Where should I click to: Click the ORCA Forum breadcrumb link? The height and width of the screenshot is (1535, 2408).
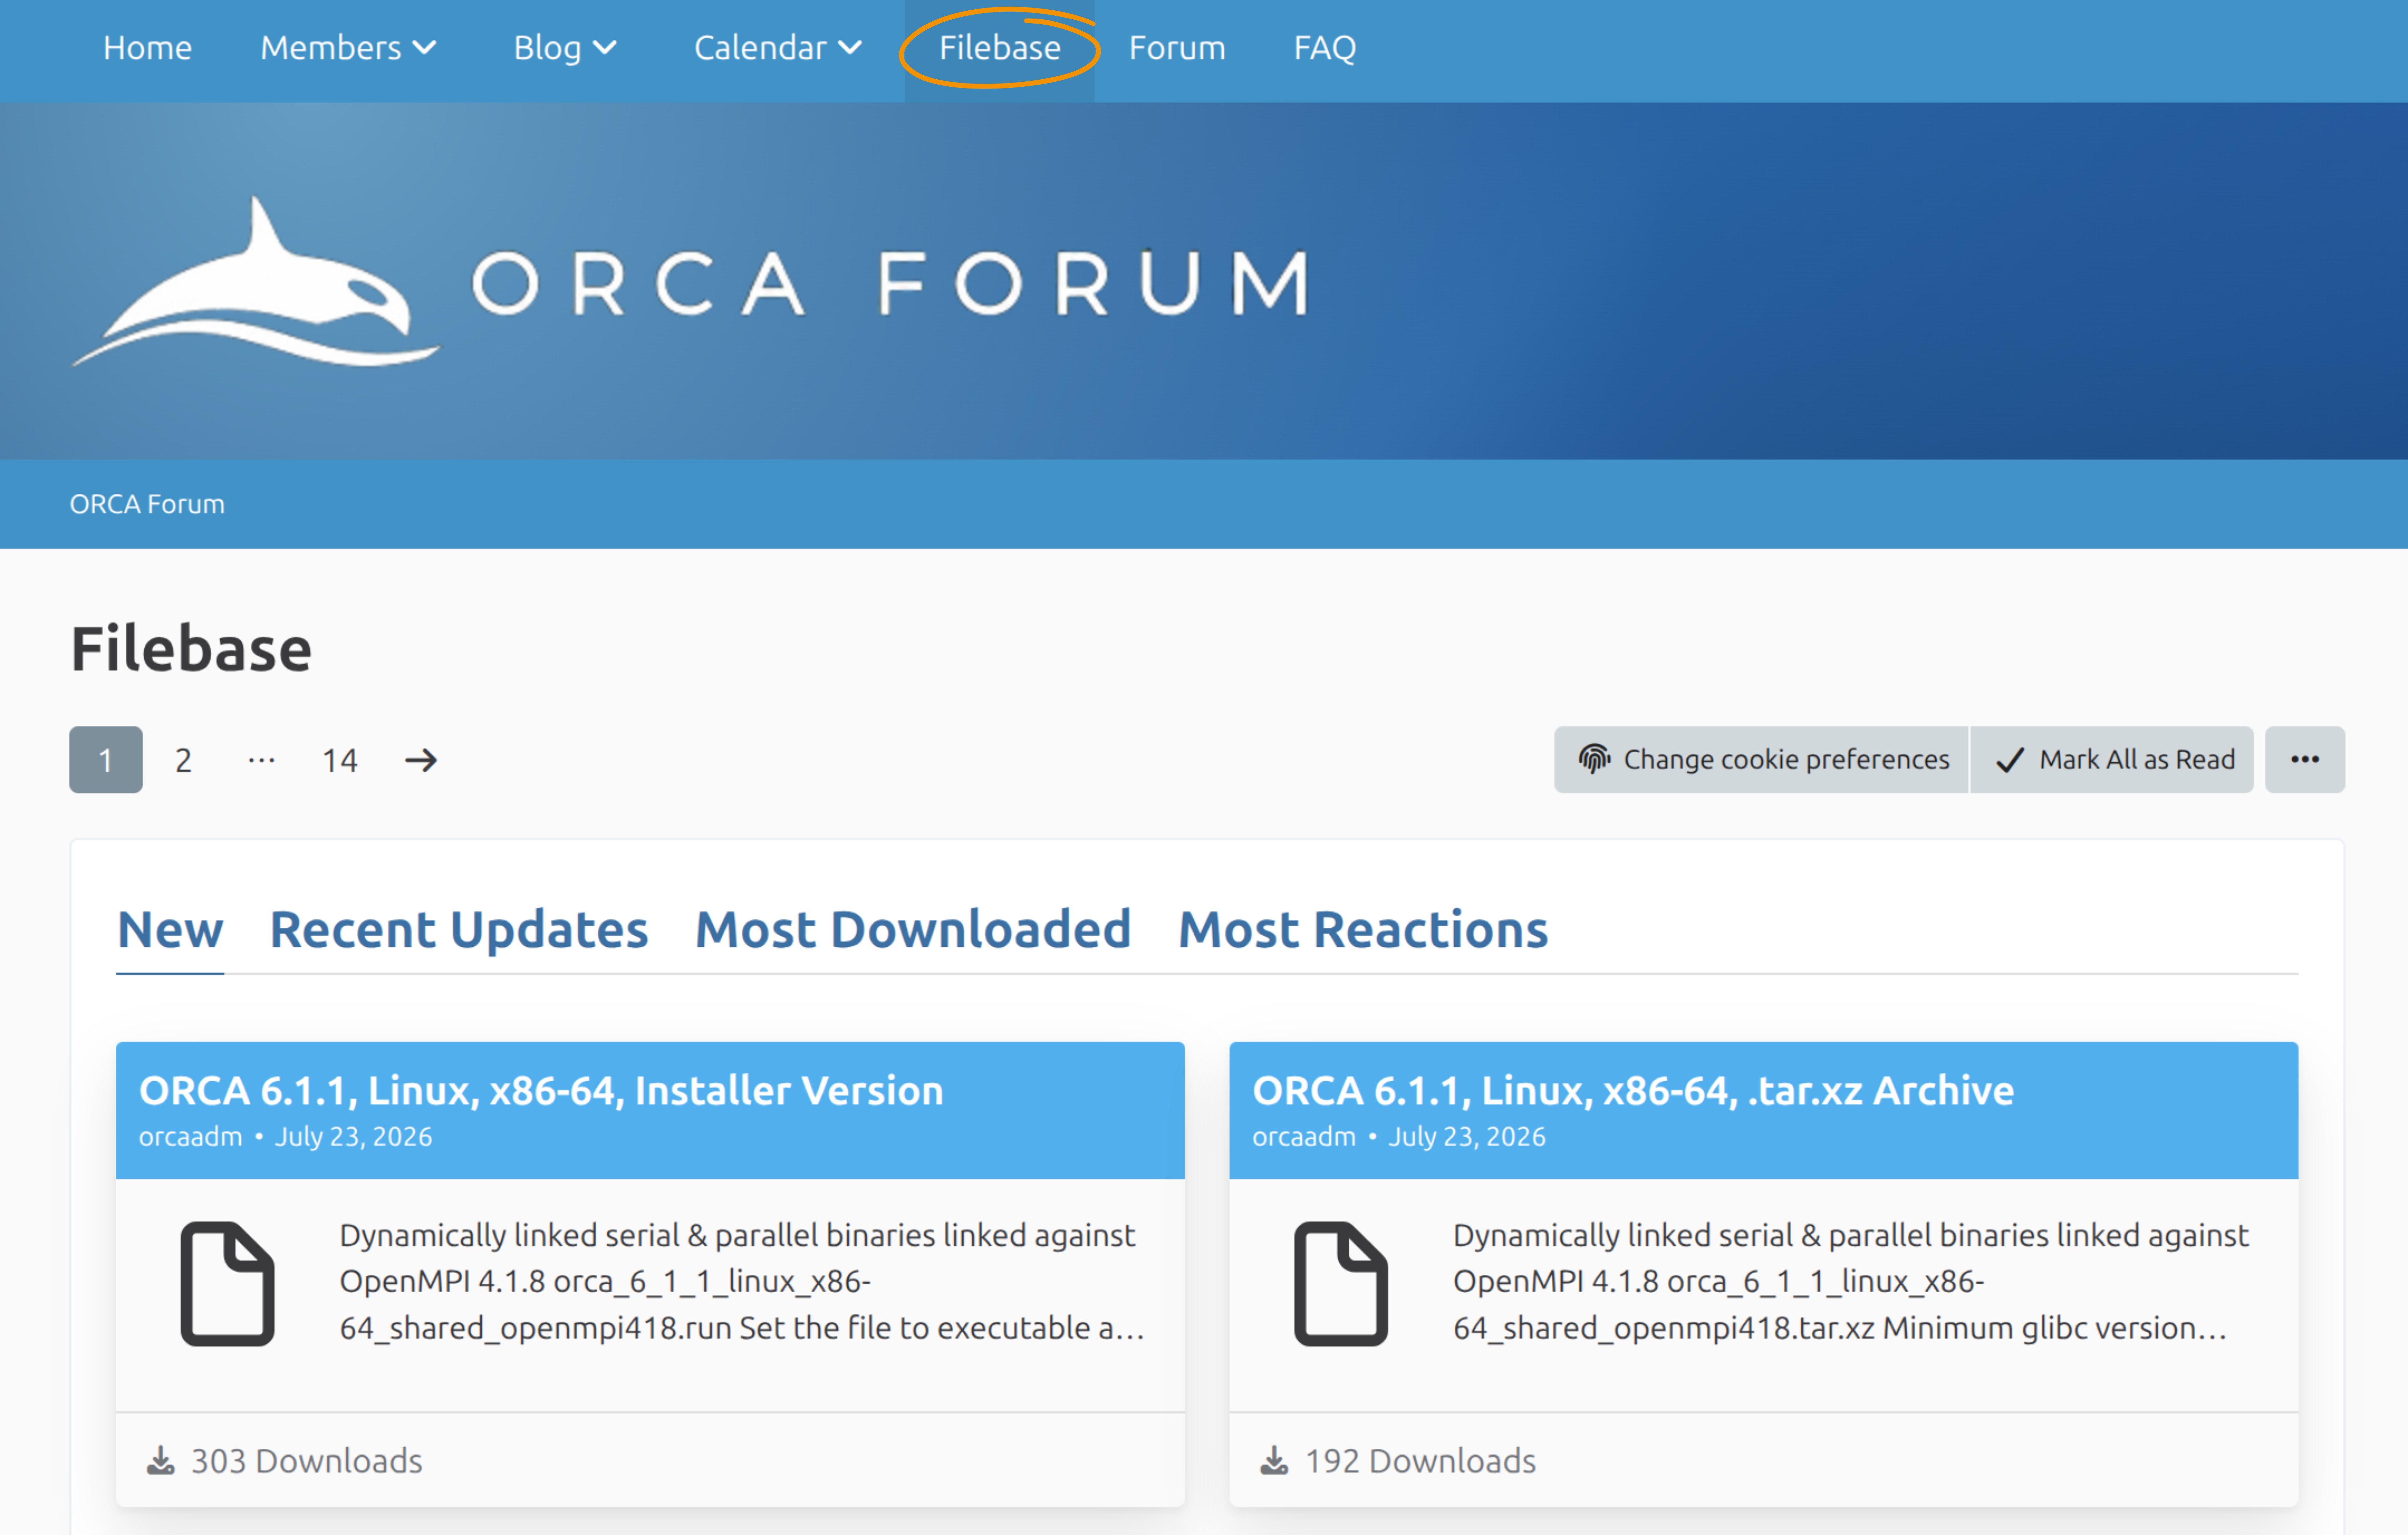(x=147, y=504)
